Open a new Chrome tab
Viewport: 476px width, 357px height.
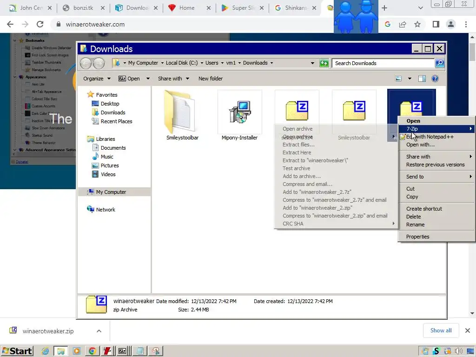click(x=384, y=8)
